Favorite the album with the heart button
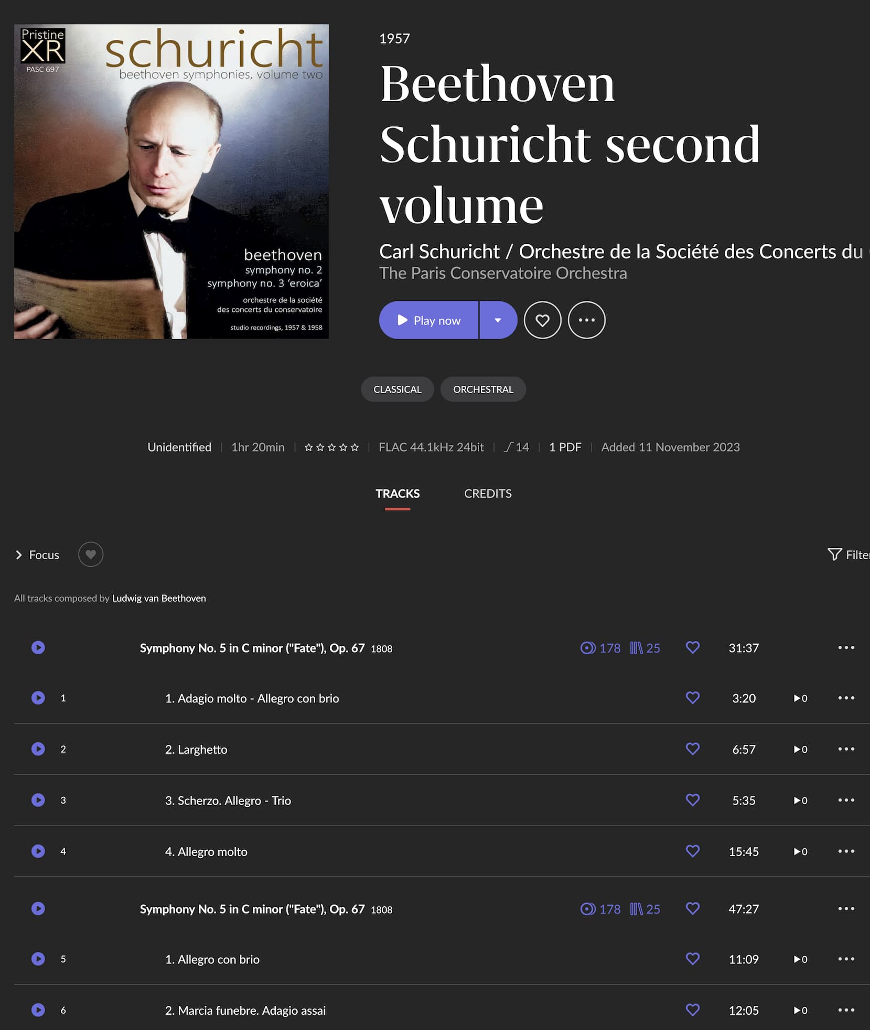870x1030 pixels. coord(542,320)
